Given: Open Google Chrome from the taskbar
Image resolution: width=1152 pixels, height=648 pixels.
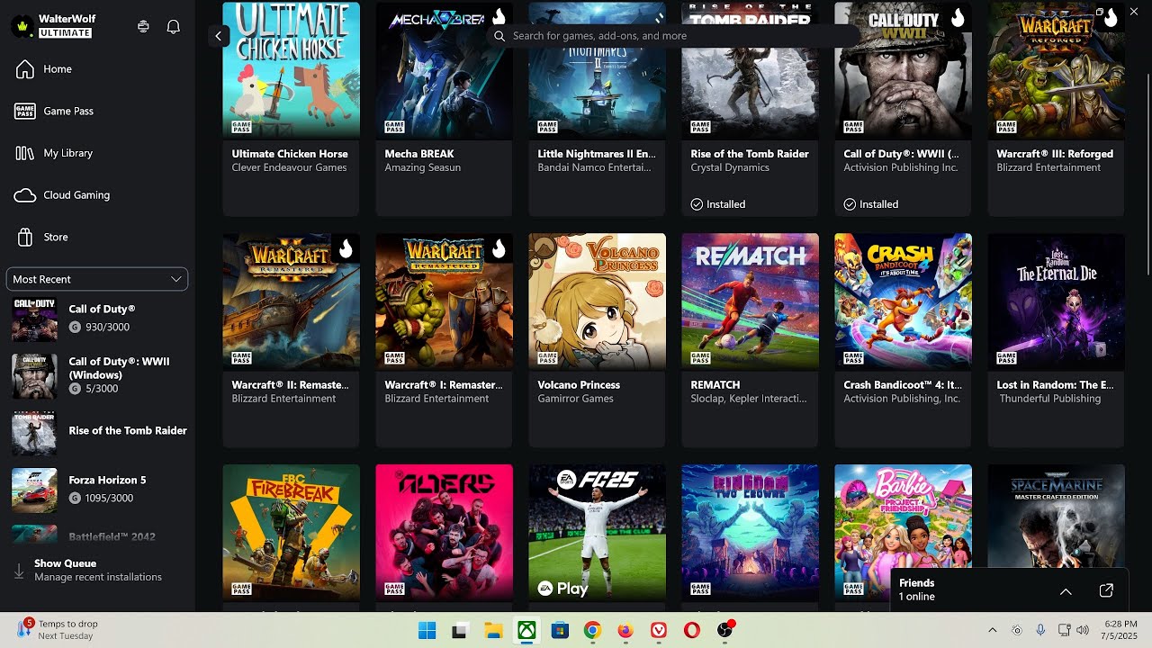Looking at the screenshot, I should click(x=592, y=630).
